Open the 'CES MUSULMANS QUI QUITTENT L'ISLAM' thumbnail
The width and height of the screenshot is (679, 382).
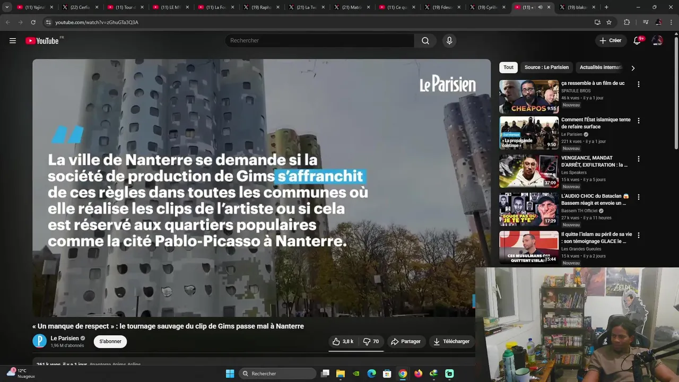(529, 247)
